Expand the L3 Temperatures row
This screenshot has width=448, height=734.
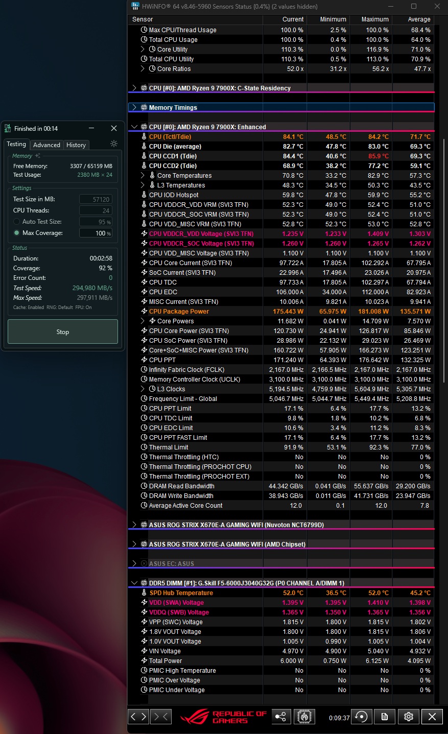143,185
